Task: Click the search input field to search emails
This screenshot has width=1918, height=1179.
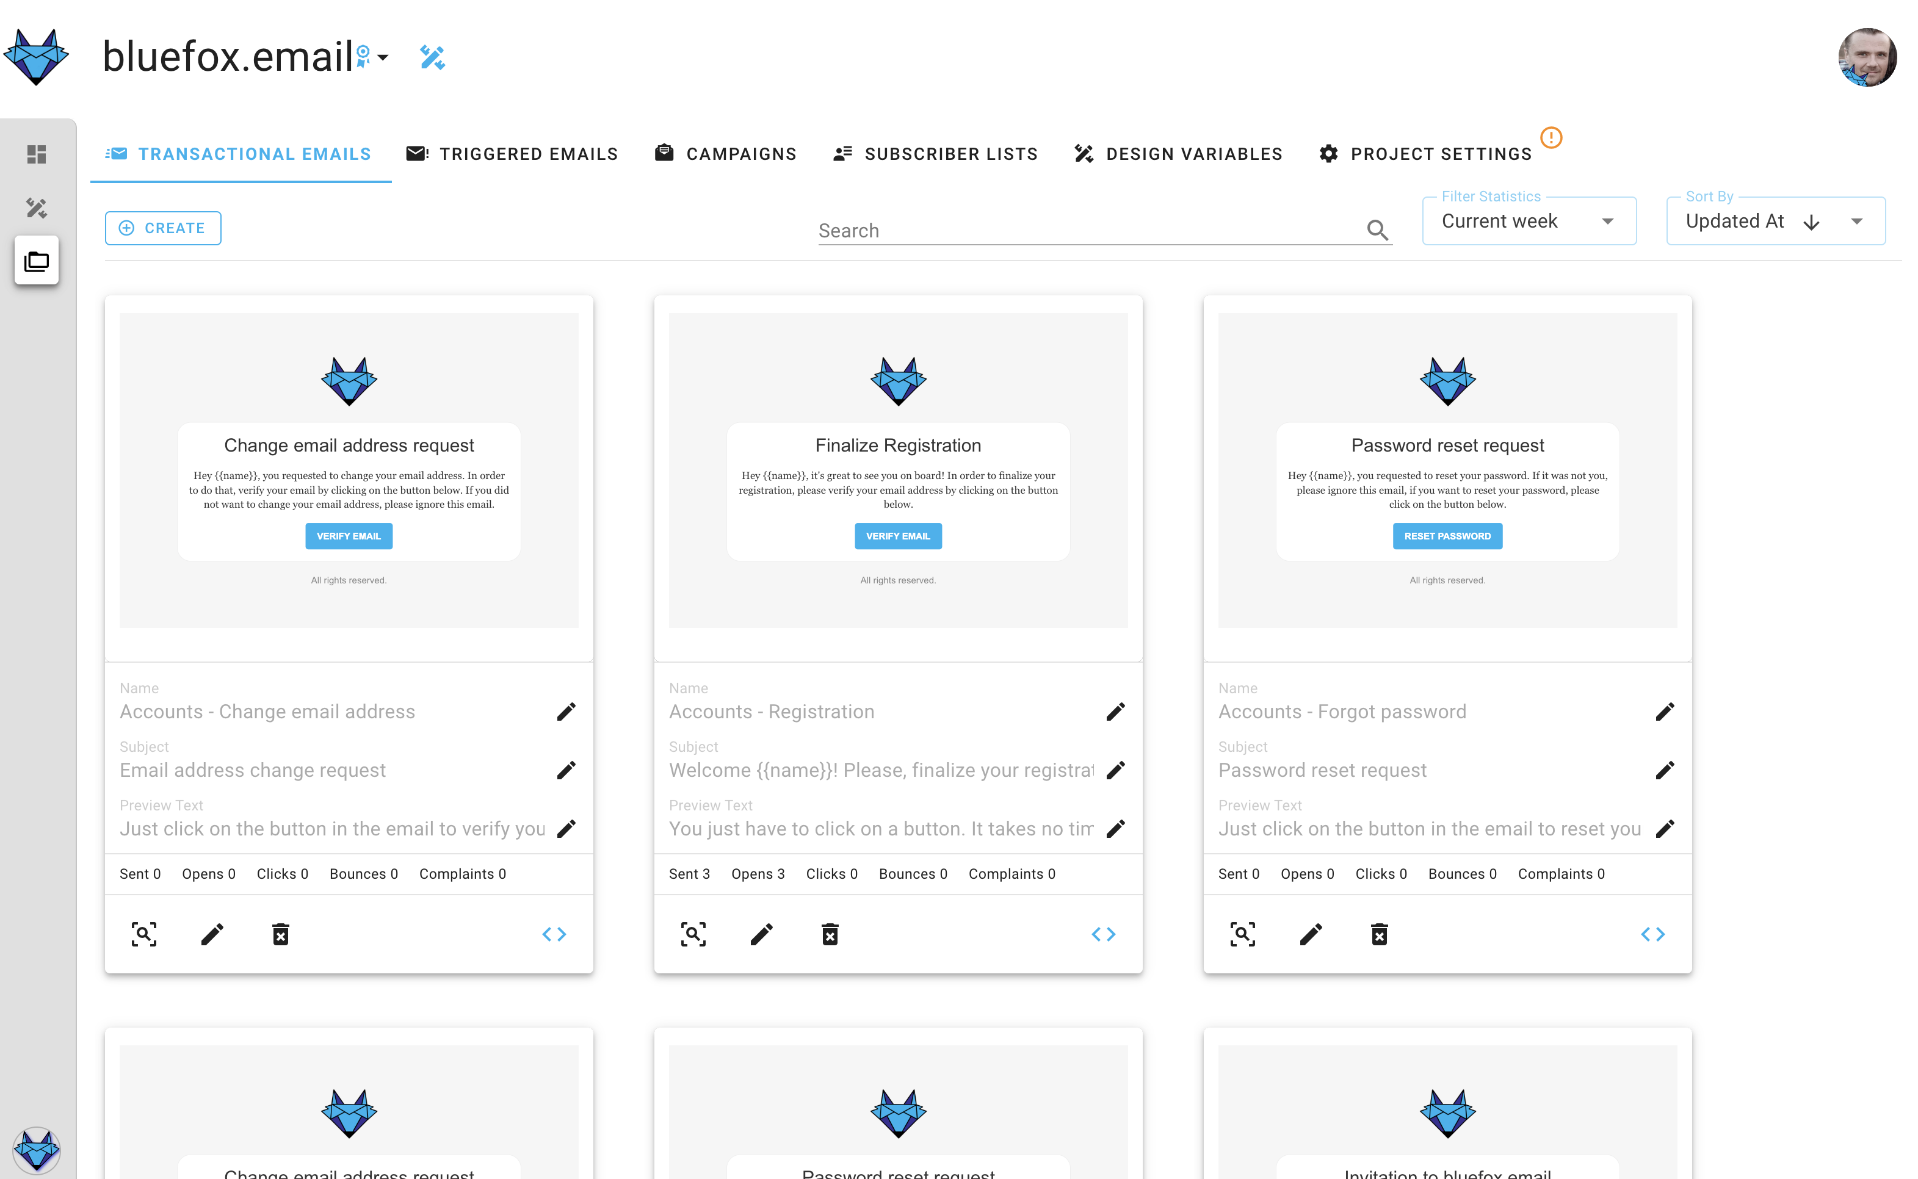Action: (x=1096, y=230)
